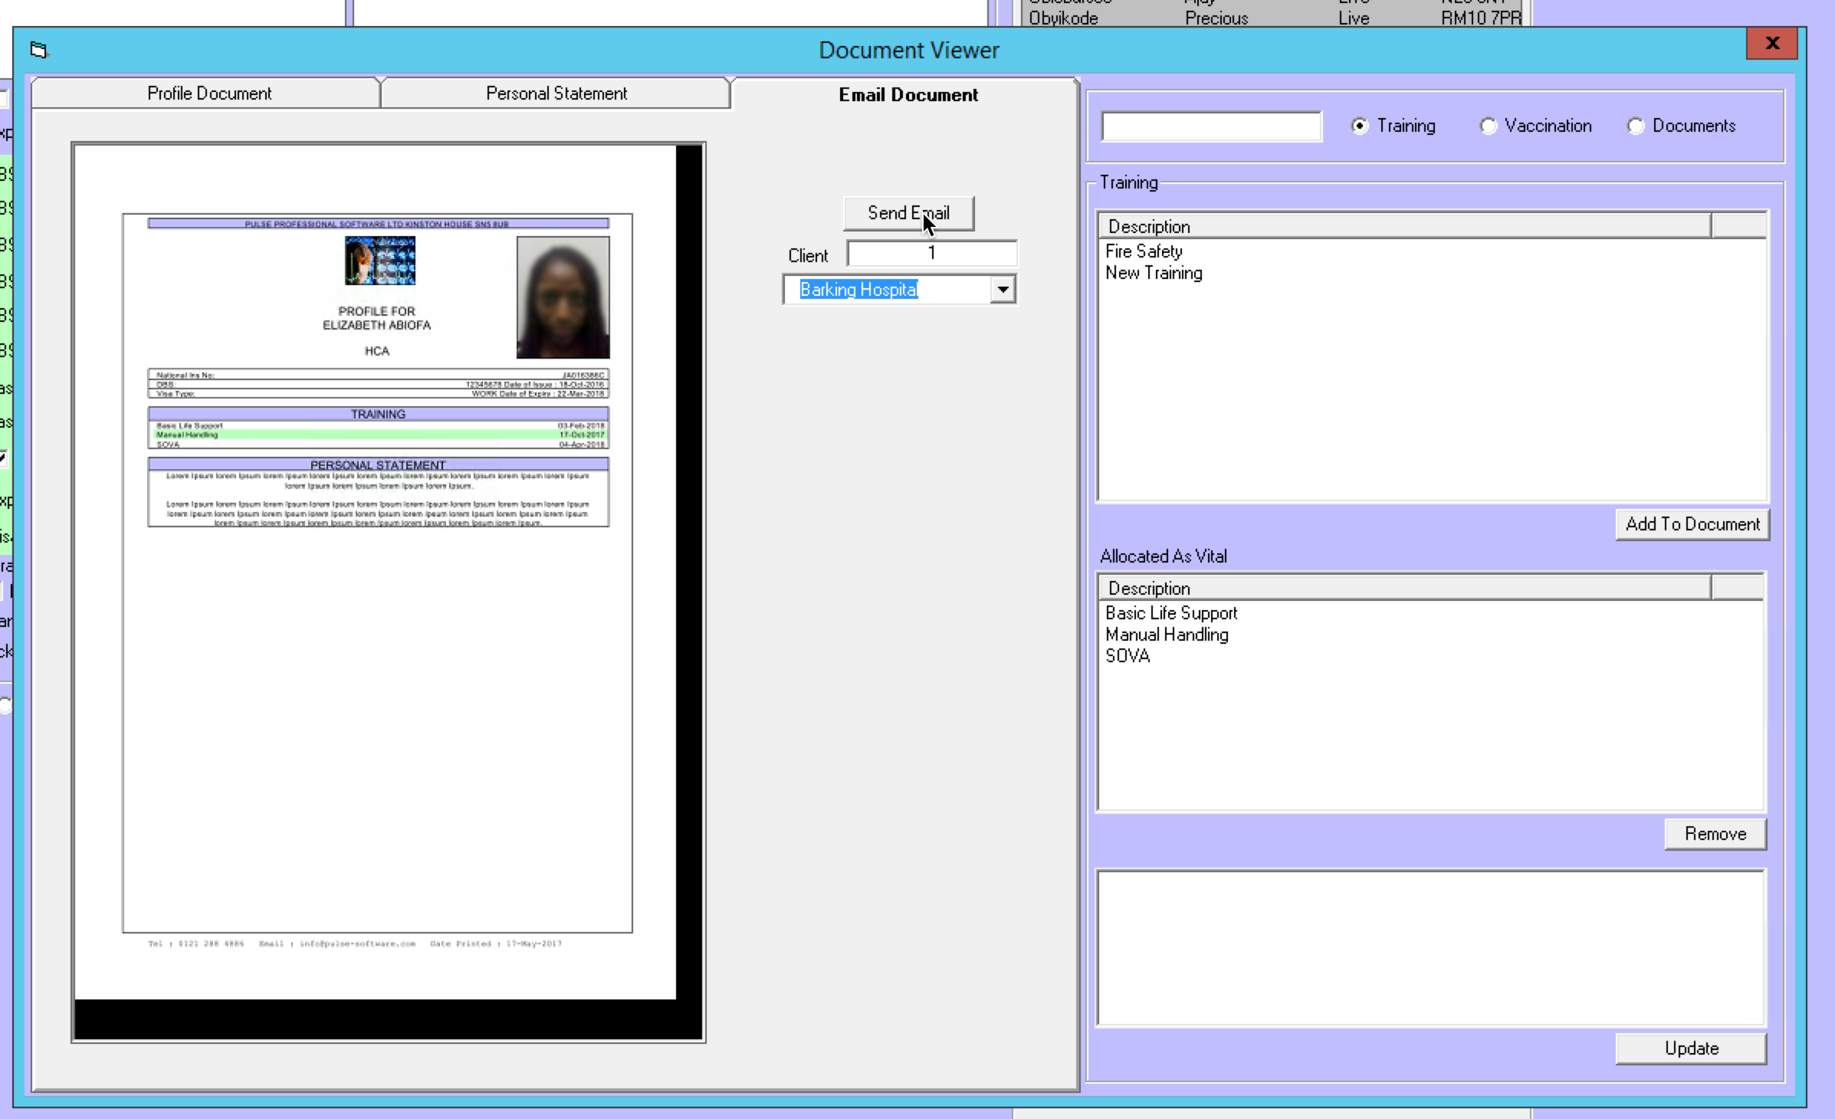Click the Document Viewer window icon

coord(38,50)
